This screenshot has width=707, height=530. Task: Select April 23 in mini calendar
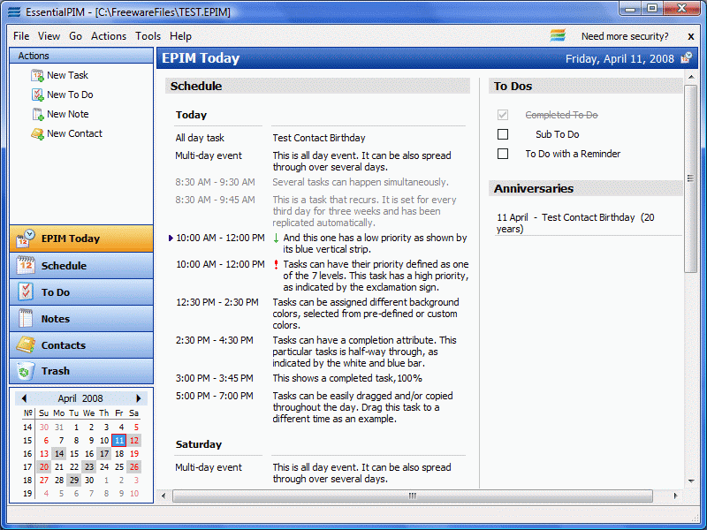tap(89, 467)
